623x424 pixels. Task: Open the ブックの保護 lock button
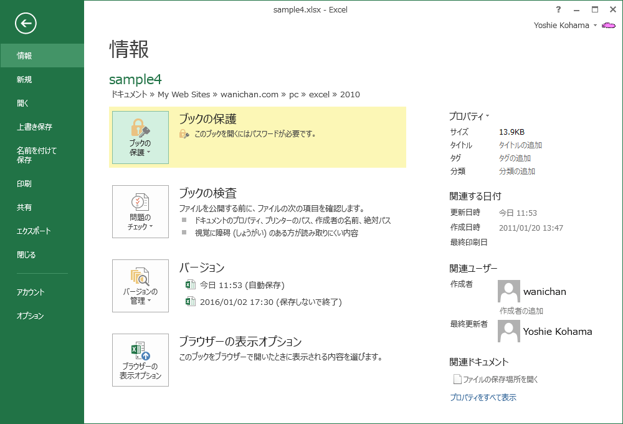[140, 137]
